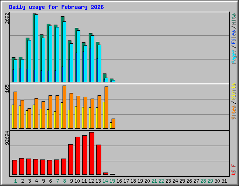
Task: Click day label 4 on the x-axis
Action: tap(36, 181)
